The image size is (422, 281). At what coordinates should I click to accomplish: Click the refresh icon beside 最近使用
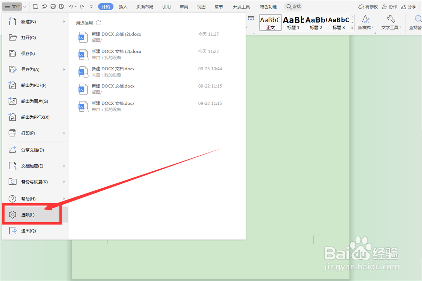pyautogui.click(x=98, y=23)
